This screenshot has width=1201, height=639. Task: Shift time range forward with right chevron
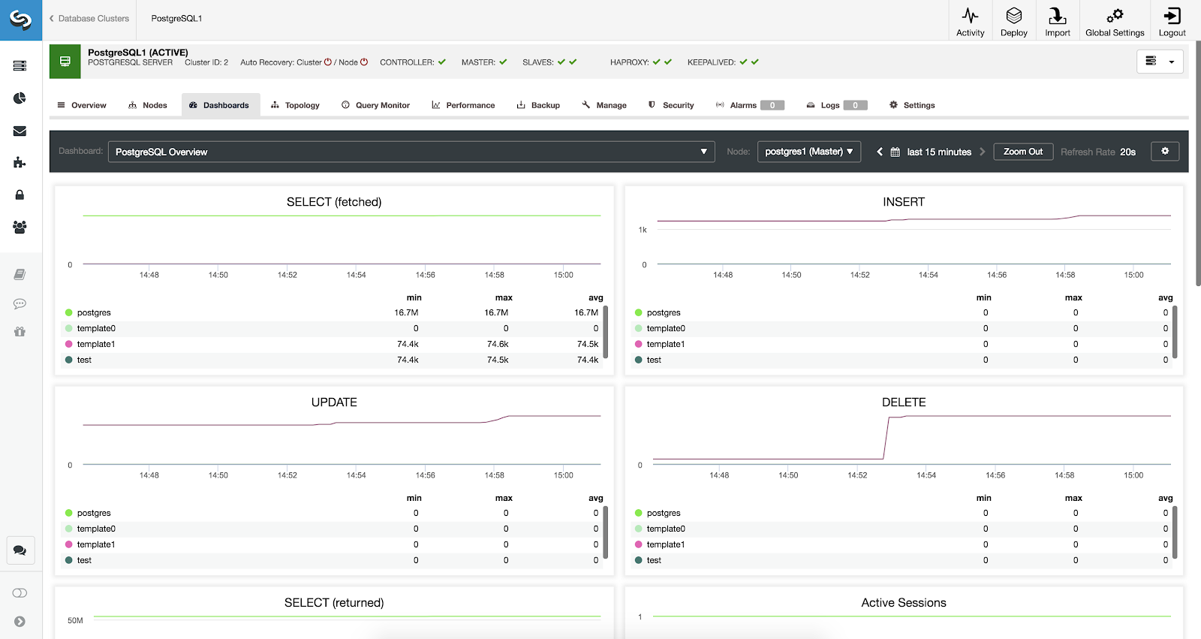[982, 152]
